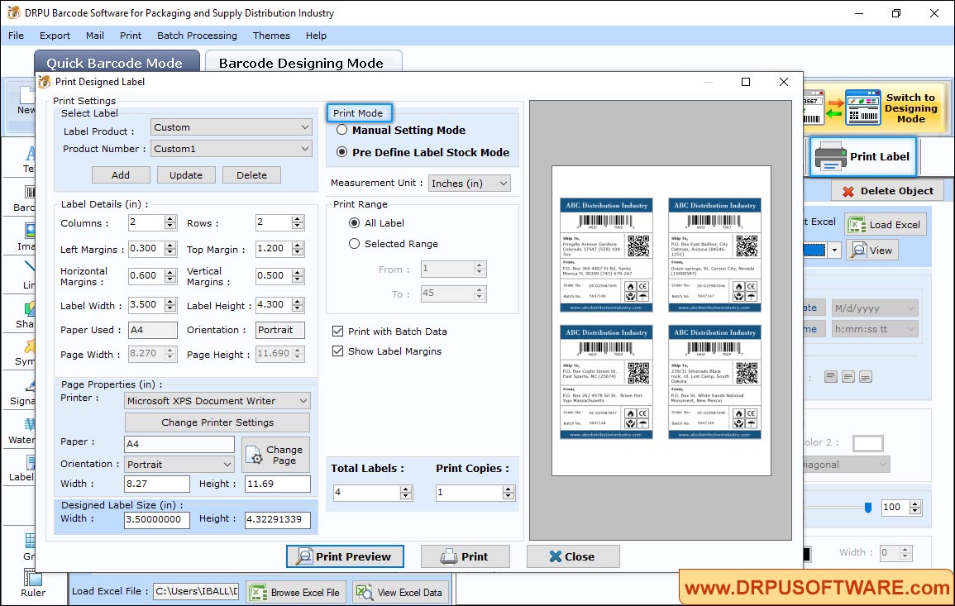Click the View magnifier icon
This screenshot has width=955, height=606.
point(858,251)
